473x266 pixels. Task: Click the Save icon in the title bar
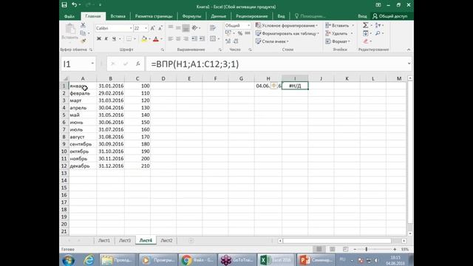pyautogui.click(x=64, y=5)
